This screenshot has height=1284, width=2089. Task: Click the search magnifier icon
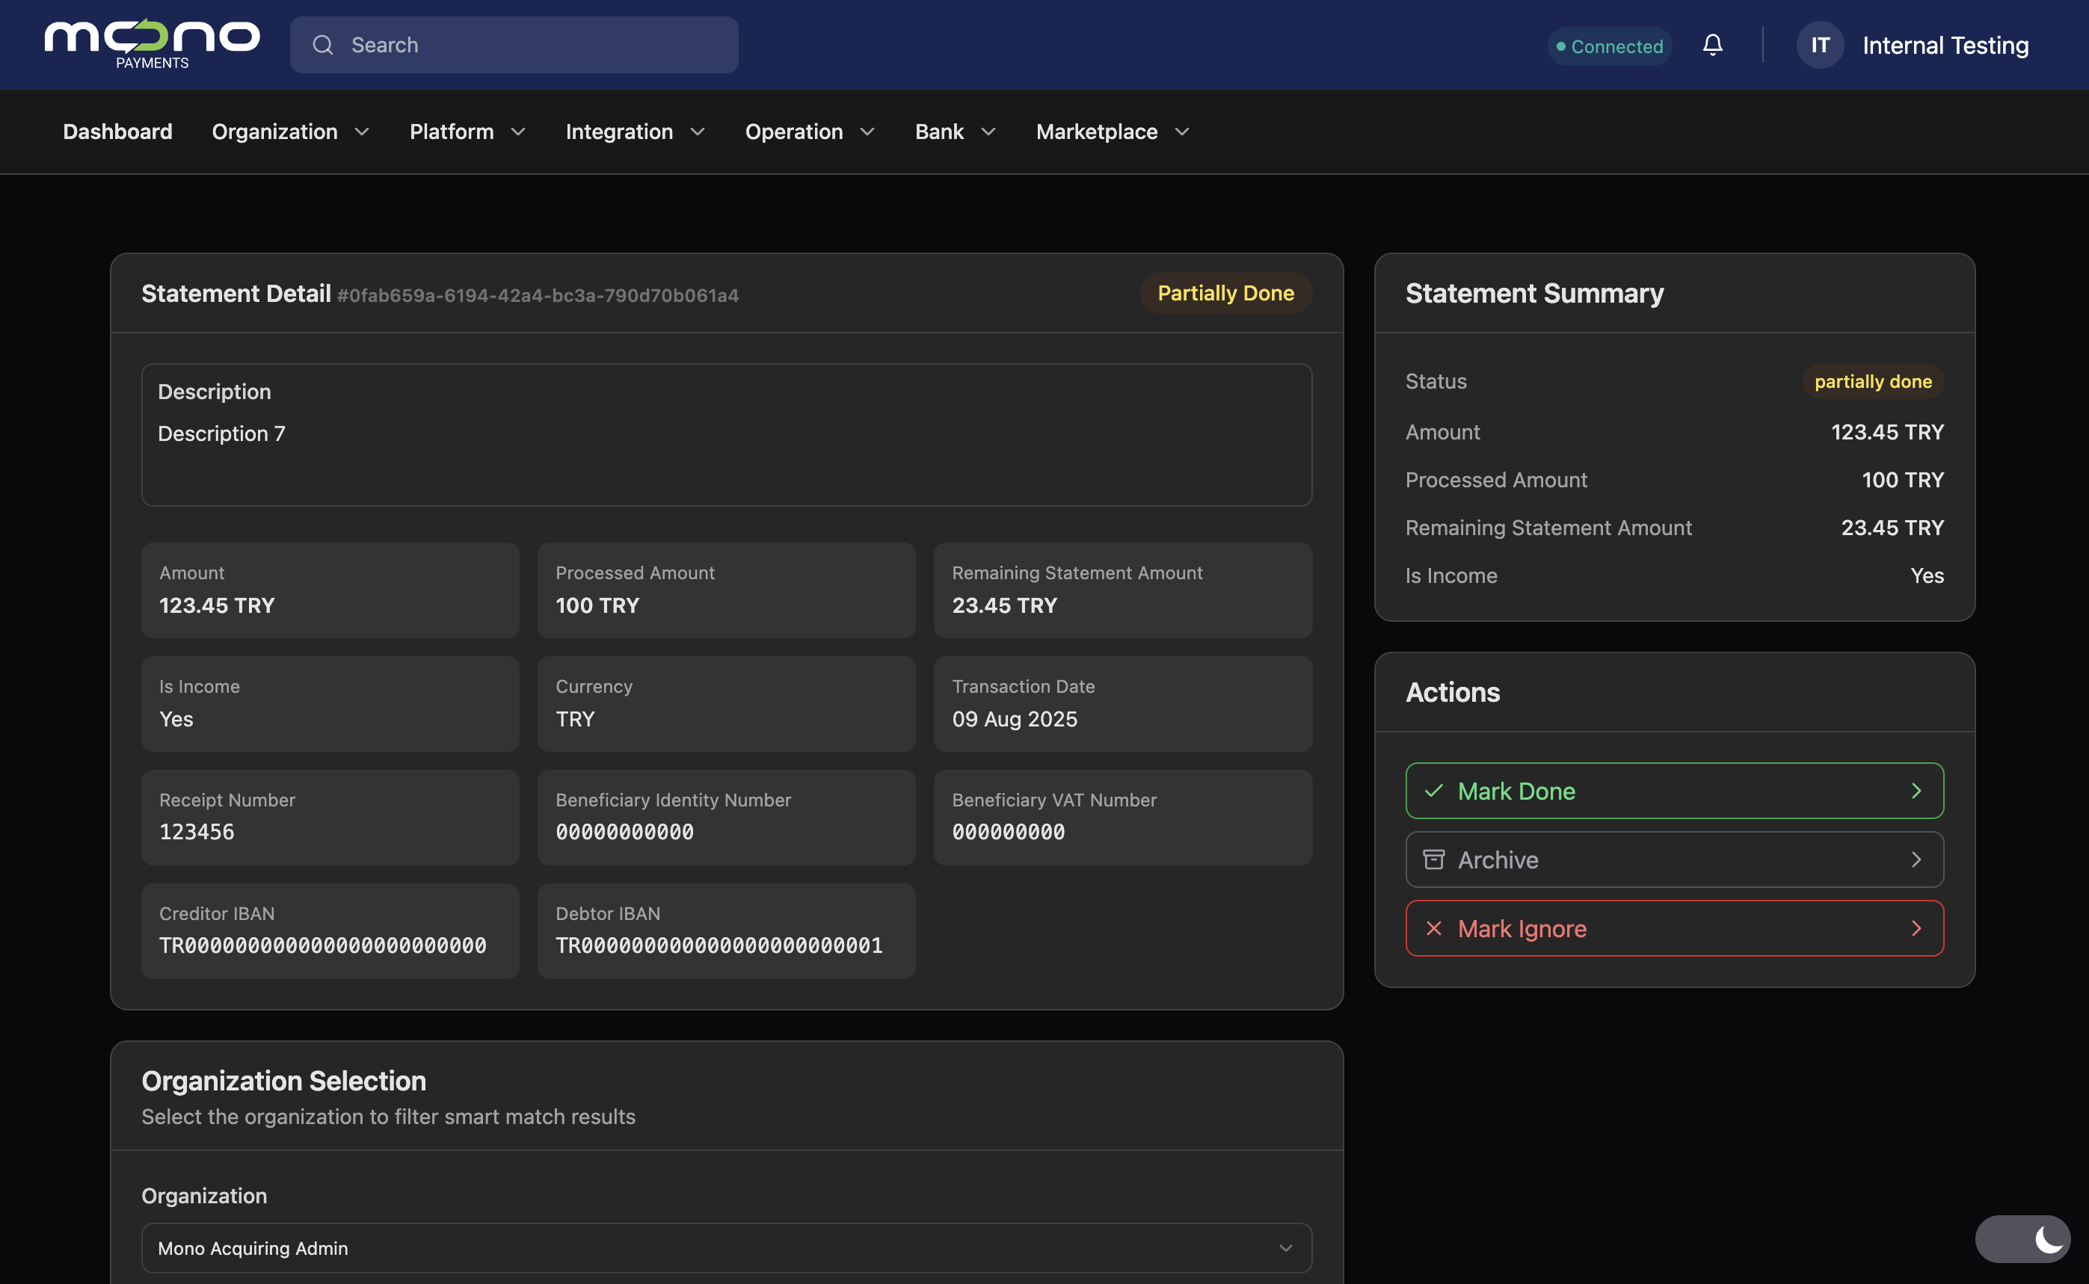[323, 45]
